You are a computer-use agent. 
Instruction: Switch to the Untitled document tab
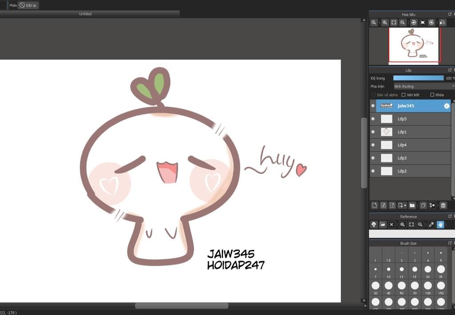tap(85, 14)
